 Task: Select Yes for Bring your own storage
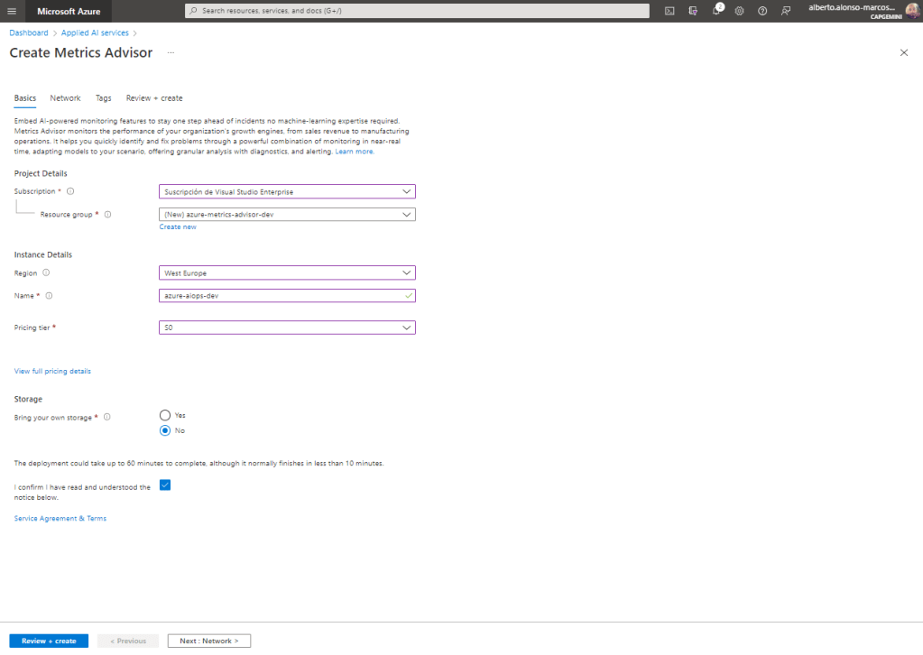(164, 415)
